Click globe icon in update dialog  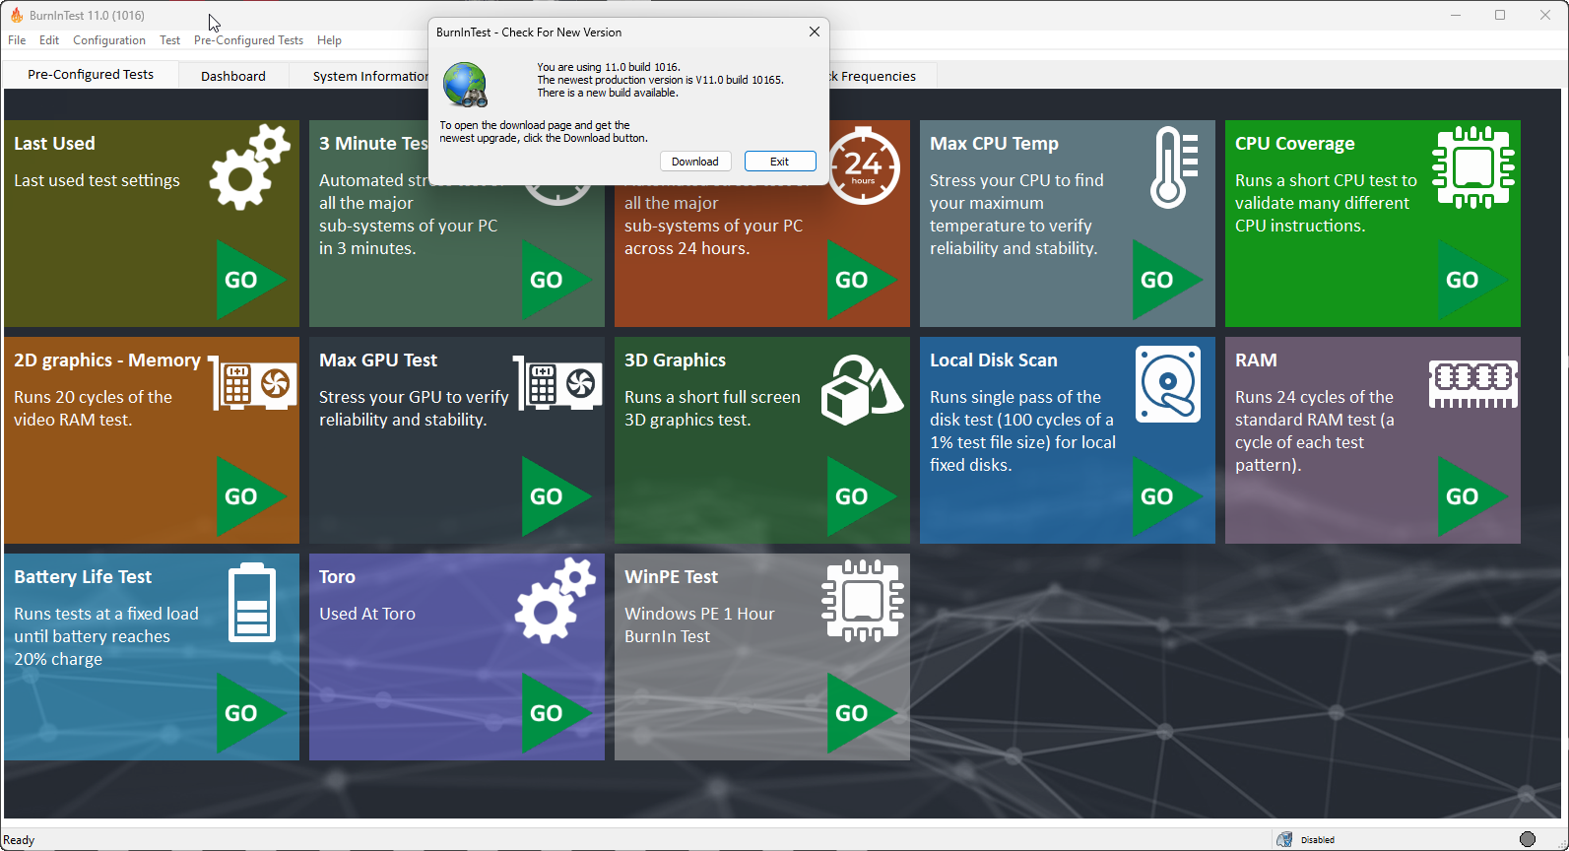click(465, 85)
